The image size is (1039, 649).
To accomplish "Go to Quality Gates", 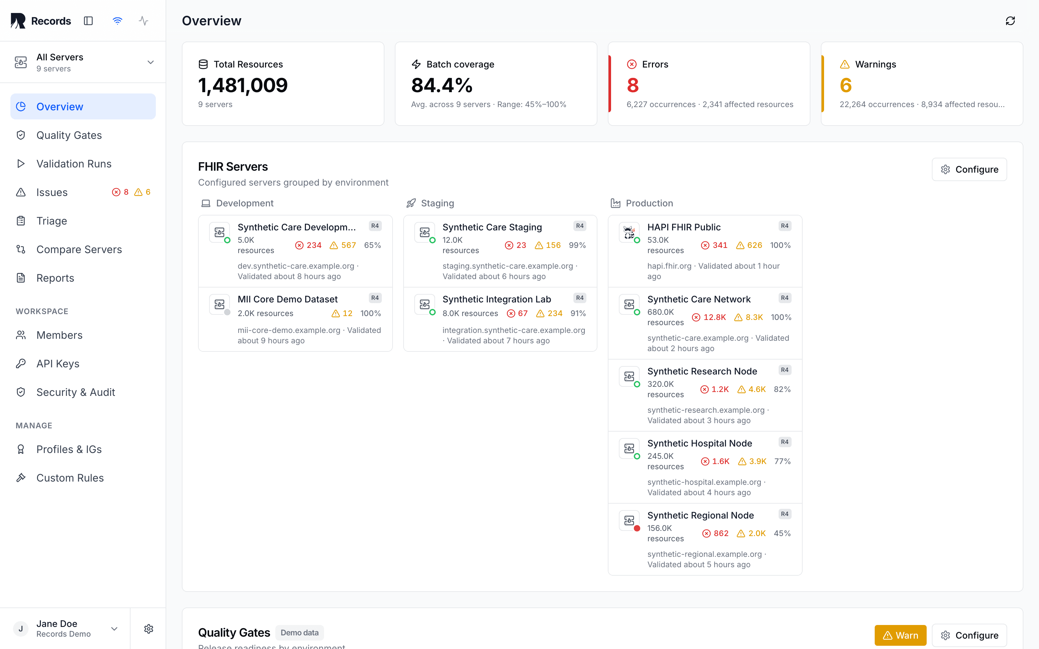I will point(83,135).
